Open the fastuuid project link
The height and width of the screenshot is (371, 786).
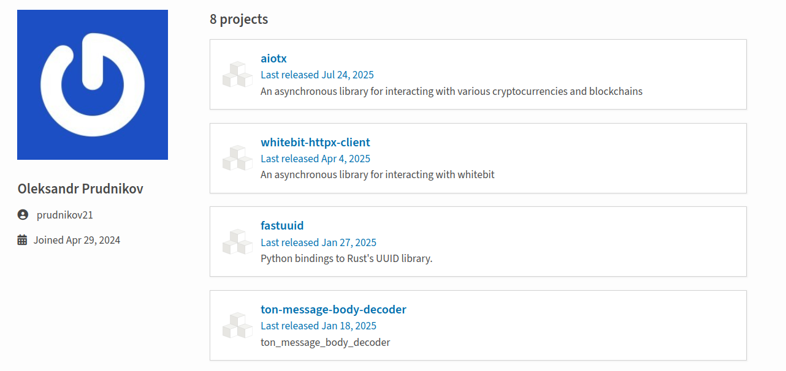click(x=282, y=225)
